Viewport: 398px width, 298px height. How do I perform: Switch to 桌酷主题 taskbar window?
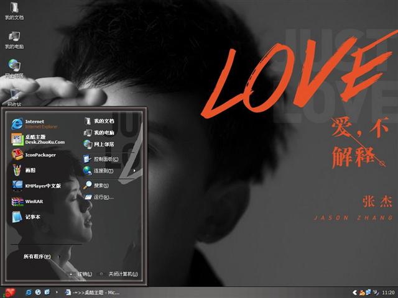click(92, 292)
